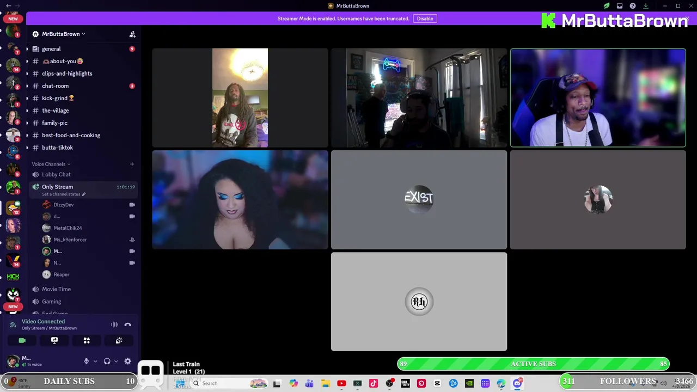Expand the kick-grind channel threads arrow
The height and width of the screenshot is (392, 697).
(27, 98)
